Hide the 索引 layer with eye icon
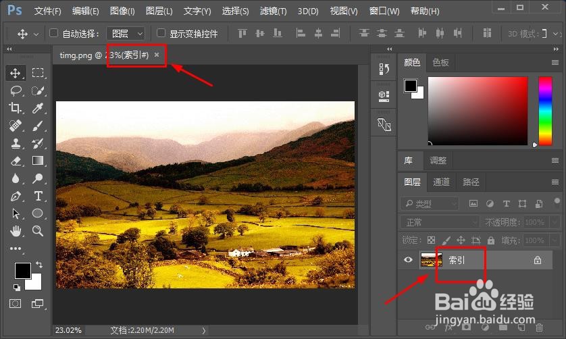The image size is (566, 339). [x=408, y=259]
